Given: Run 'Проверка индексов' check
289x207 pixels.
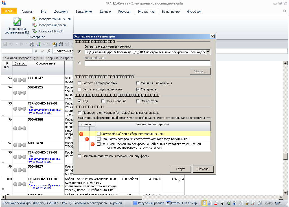Looking at the screenshot, I should pyautogui.click(x=49, y=25).
